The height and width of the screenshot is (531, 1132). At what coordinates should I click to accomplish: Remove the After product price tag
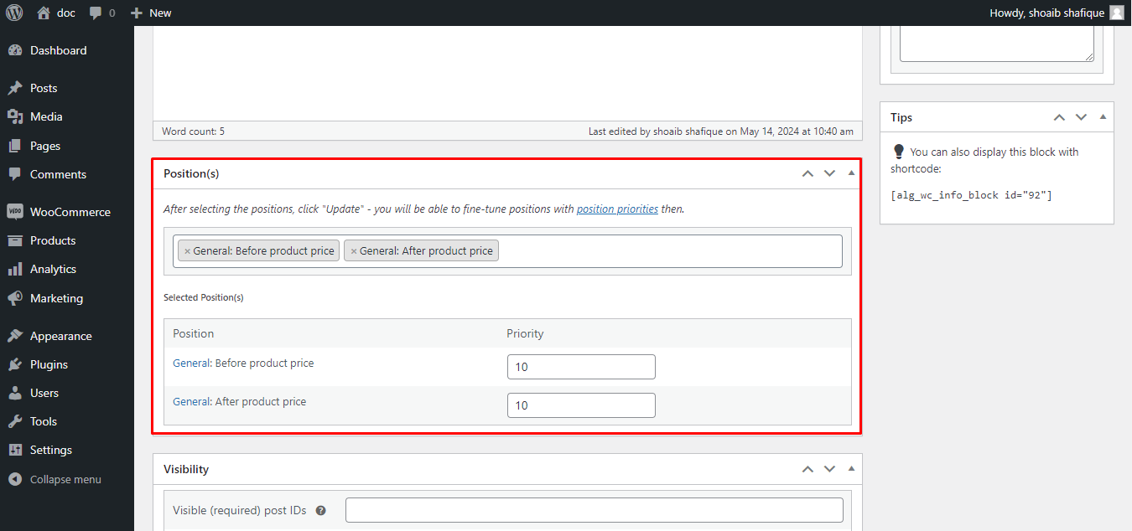(x=354, y=251)
